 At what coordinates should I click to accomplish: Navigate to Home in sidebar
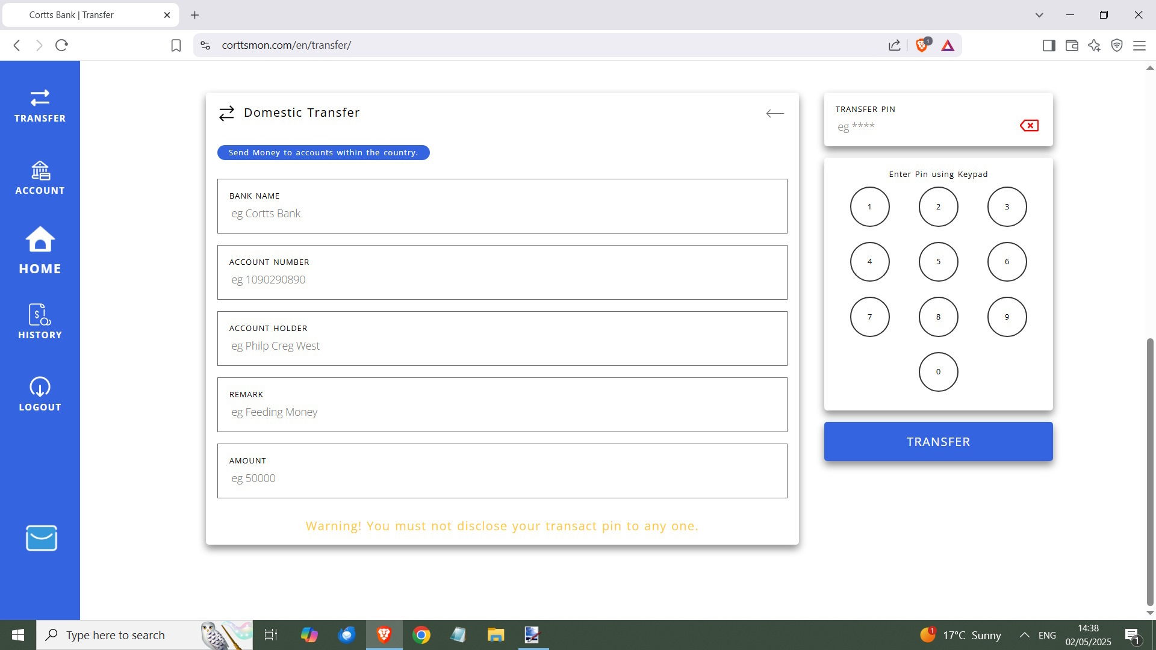click(x=40, y=250)
